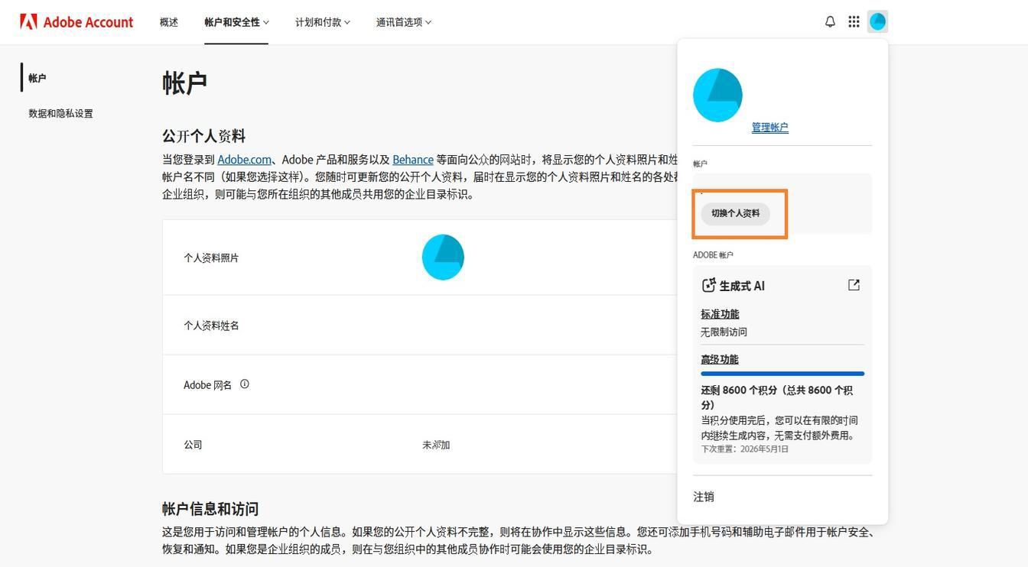Open 数据和隐私设置 in sidebar

(60, 113)
